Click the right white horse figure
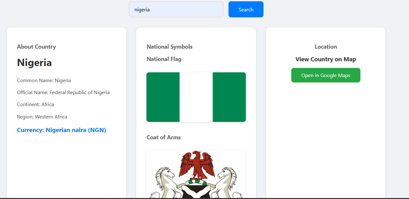 pos(228,182)
